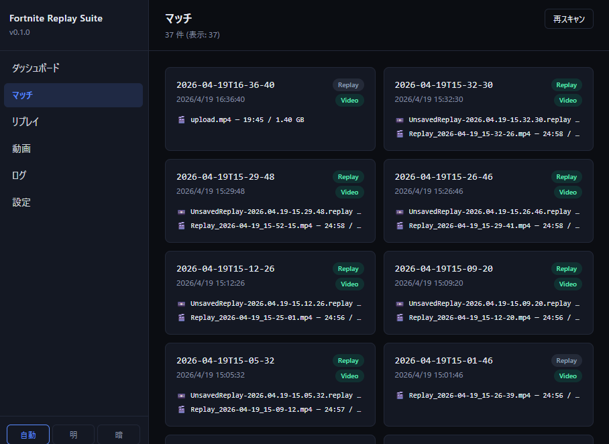
Task: Click the replay icon beside UnsavedReplay-2026.04.19-15.12.26.replay
Action: tap(181, 304)
